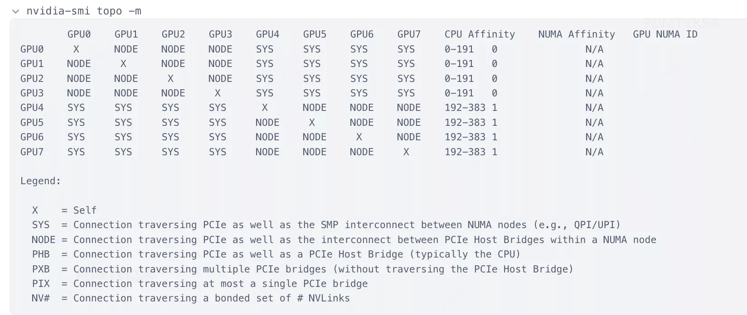Click the X = Self legend line
The width and height of the screenshot is (747, 315).
pyautogui.click(x=64, y=210)
